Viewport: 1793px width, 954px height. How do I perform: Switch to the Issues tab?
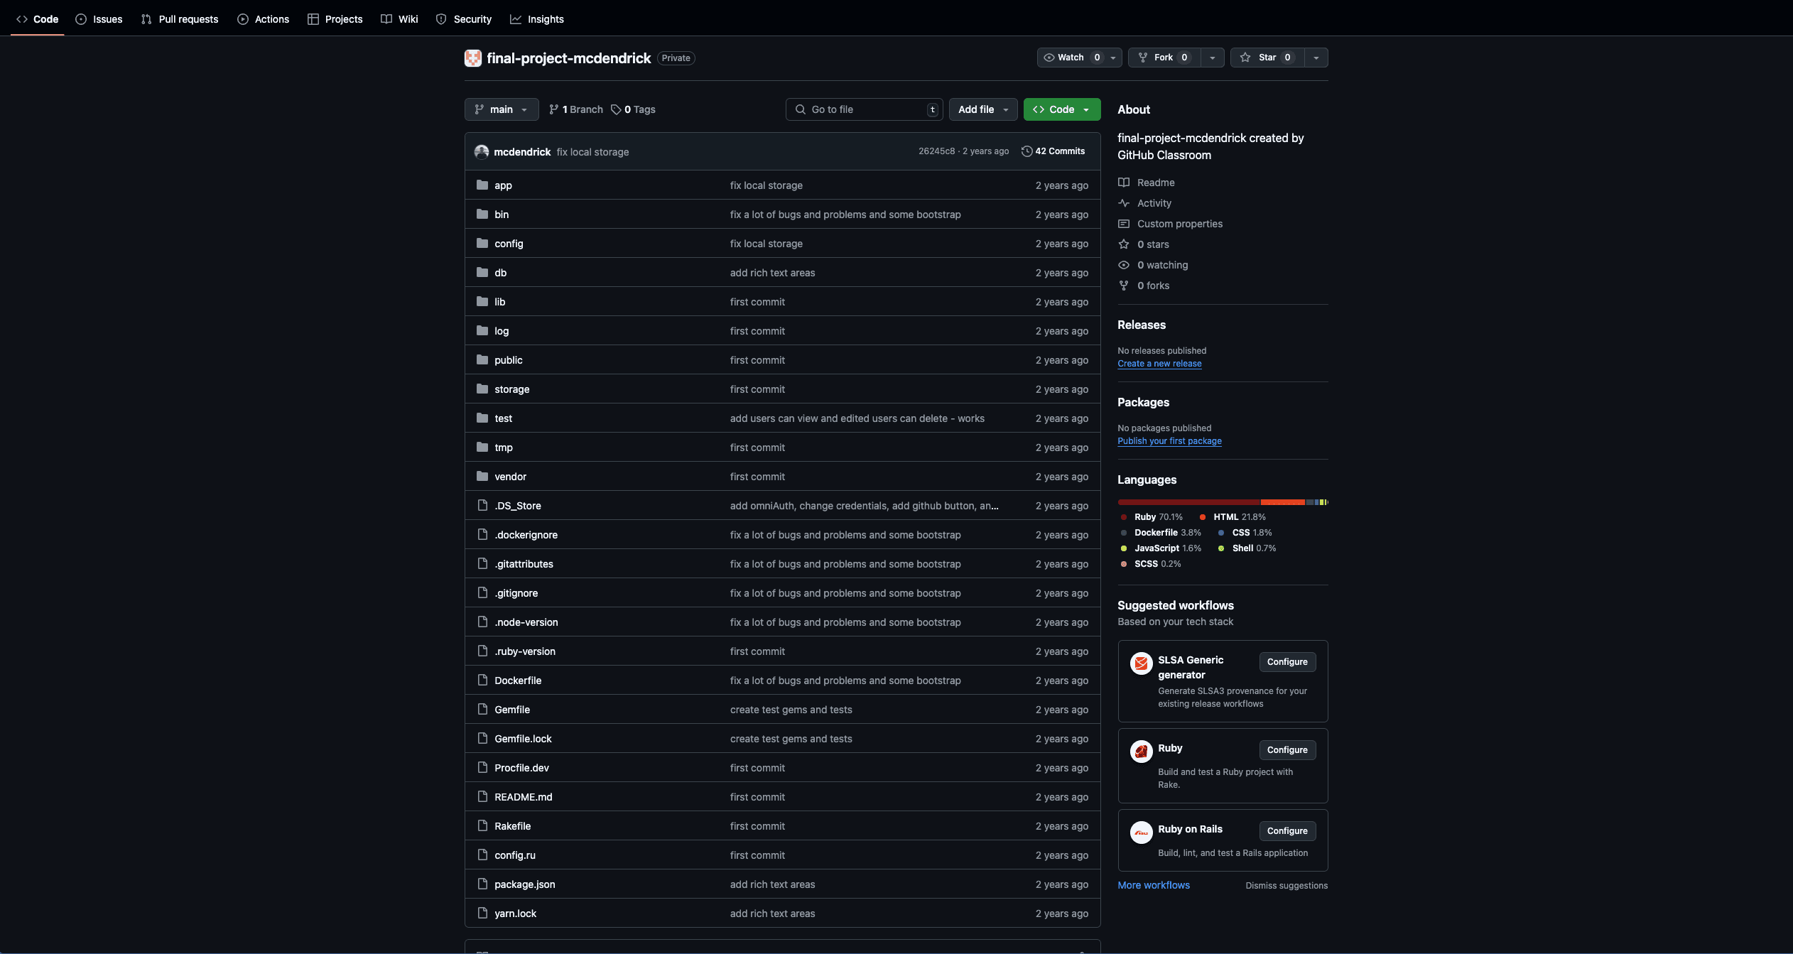tap(99, 19)
